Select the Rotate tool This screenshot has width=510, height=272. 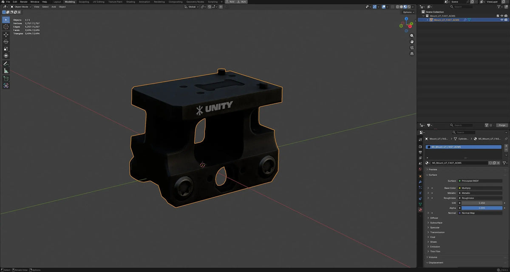[x=6, y=42]
